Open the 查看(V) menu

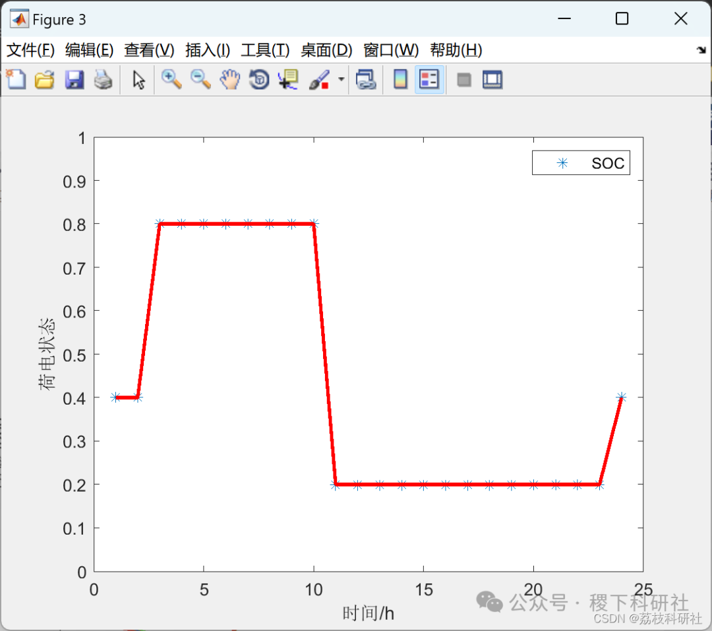(x=149, y=50)
